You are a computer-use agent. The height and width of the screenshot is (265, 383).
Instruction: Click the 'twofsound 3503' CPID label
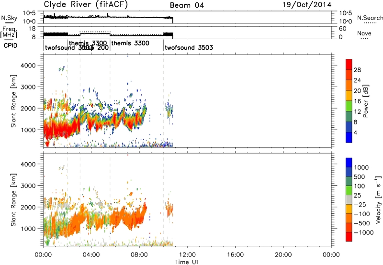189,47
